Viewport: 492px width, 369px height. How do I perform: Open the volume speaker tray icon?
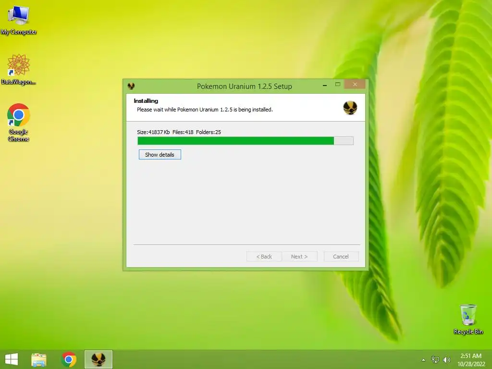point(446,359)
